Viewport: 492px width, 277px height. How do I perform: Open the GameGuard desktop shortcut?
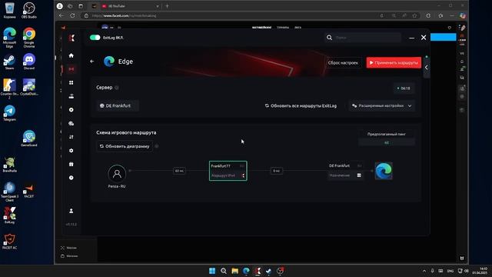[x=29, y=138]
